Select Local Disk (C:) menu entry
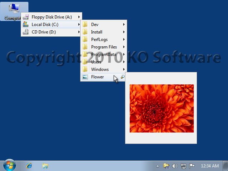Image resolution: width=228 pixels, height=171 pixels. point(51,25)
